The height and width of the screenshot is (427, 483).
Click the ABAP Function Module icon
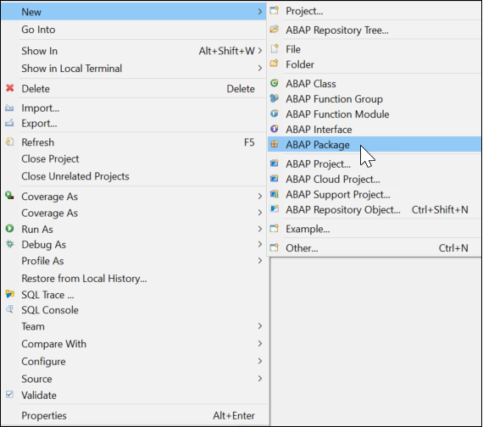pos(275,114)
